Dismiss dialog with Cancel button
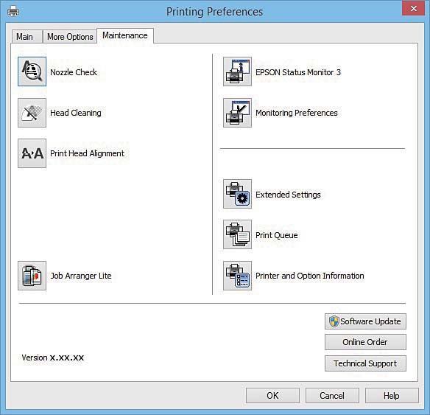Screen dimensions: 430x415 (332, 396)
